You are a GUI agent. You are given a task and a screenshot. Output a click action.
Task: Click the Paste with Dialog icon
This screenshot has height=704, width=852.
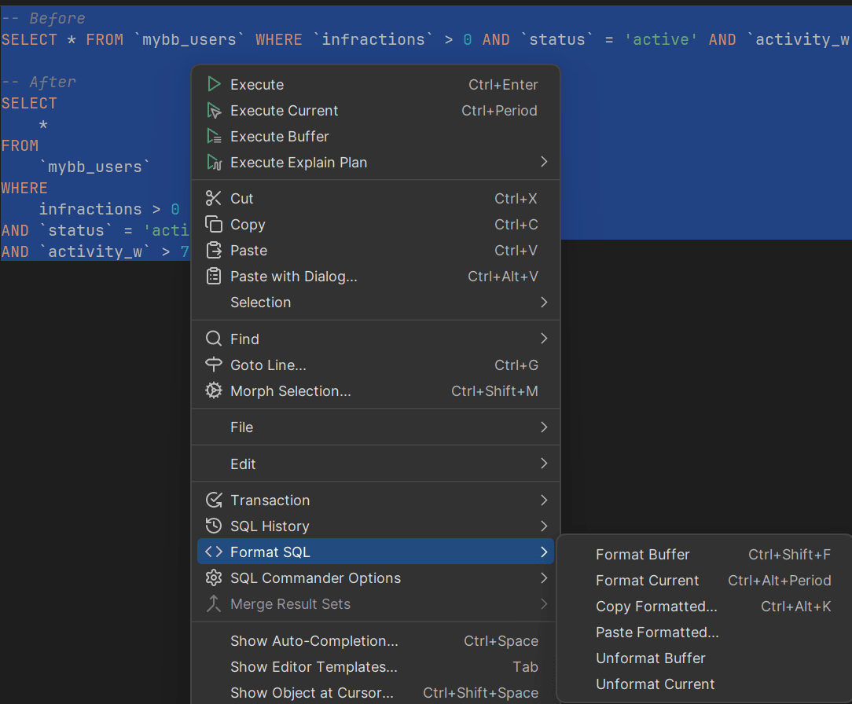click(x=214, y=277)
